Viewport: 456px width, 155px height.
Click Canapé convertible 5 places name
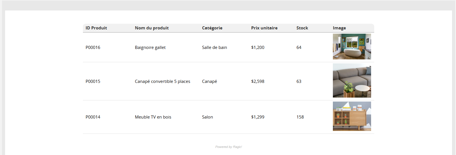162,81
